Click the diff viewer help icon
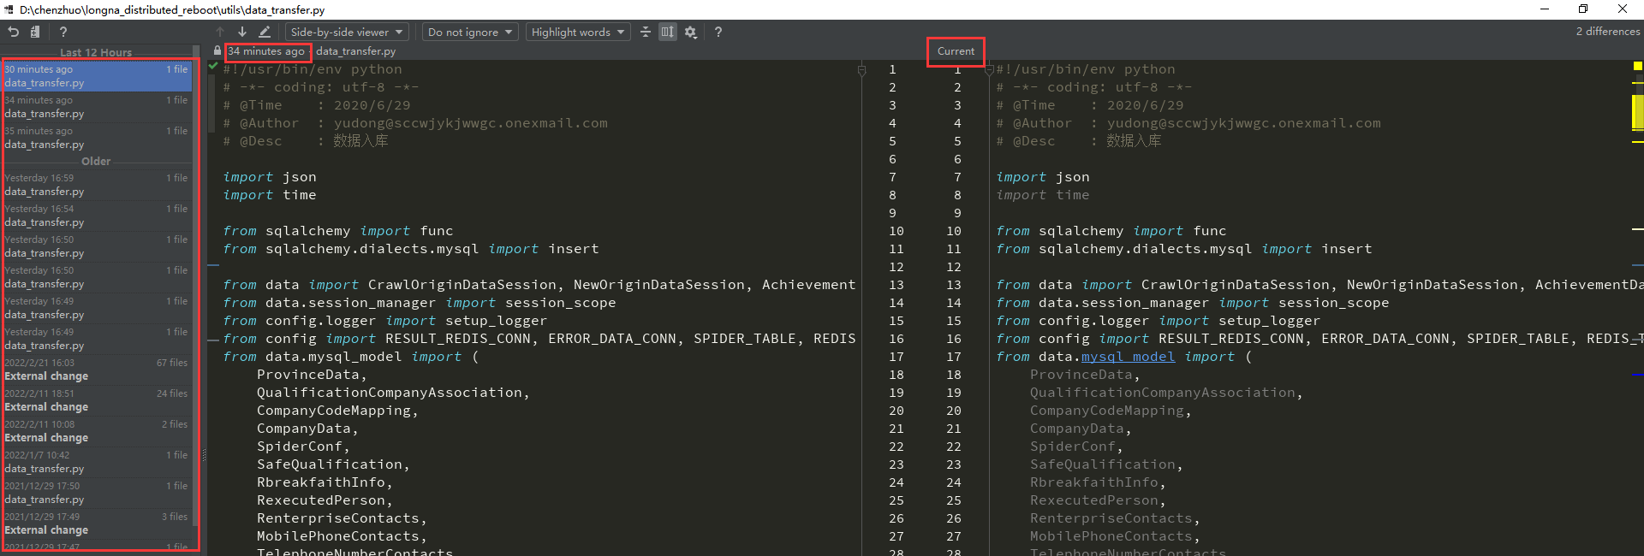 [x=718, y=32]
